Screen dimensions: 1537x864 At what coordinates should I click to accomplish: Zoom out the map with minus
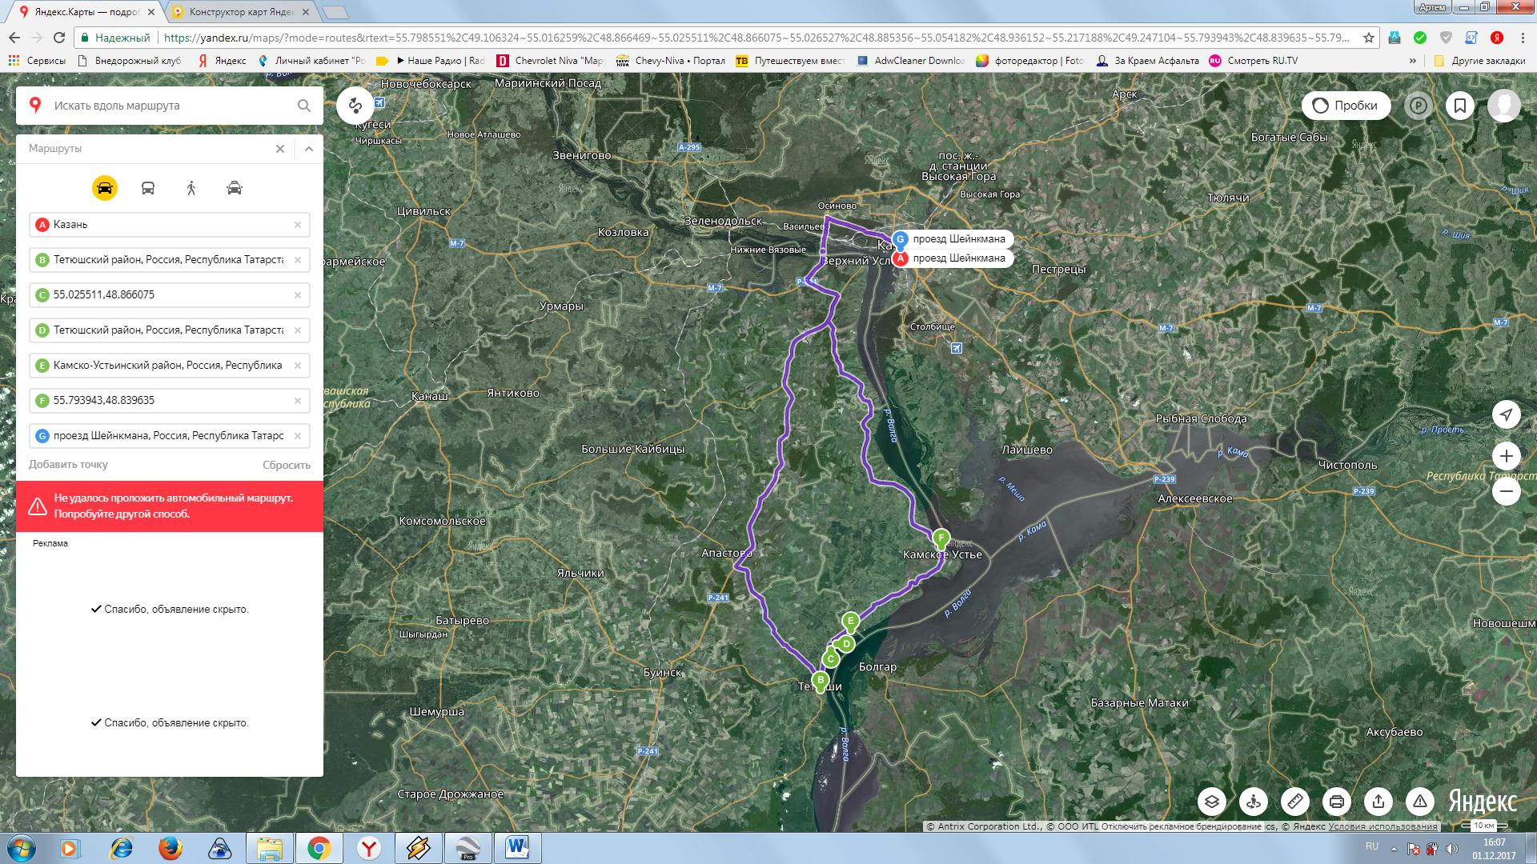tap(1506, 491)
